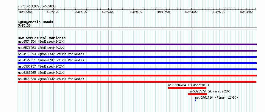
Task: Open variant label nsv3394704 (Audano2019)
Action: pyautogui.click(x=188, y=85)
